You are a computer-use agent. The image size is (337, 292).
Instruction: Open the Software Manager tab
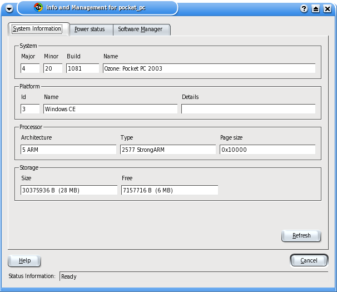click(x=140, y=29)
